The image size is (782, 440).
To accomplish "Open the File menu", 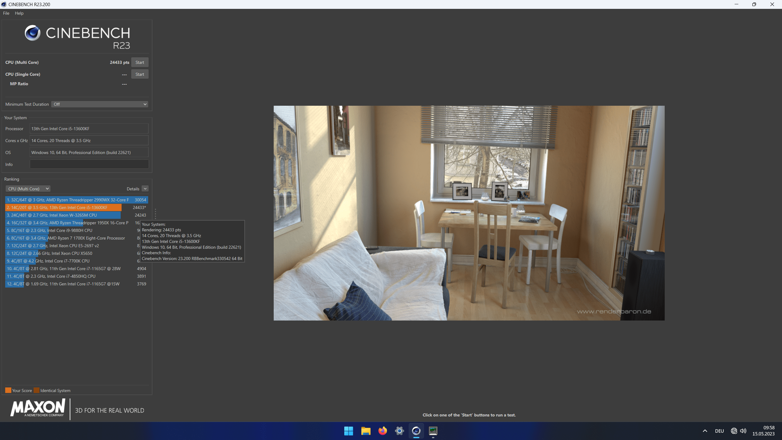I will [x=6, y=13].
